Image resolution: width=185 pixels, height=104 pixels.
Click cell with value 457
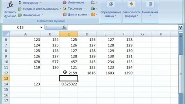click(x=69, y=62)
